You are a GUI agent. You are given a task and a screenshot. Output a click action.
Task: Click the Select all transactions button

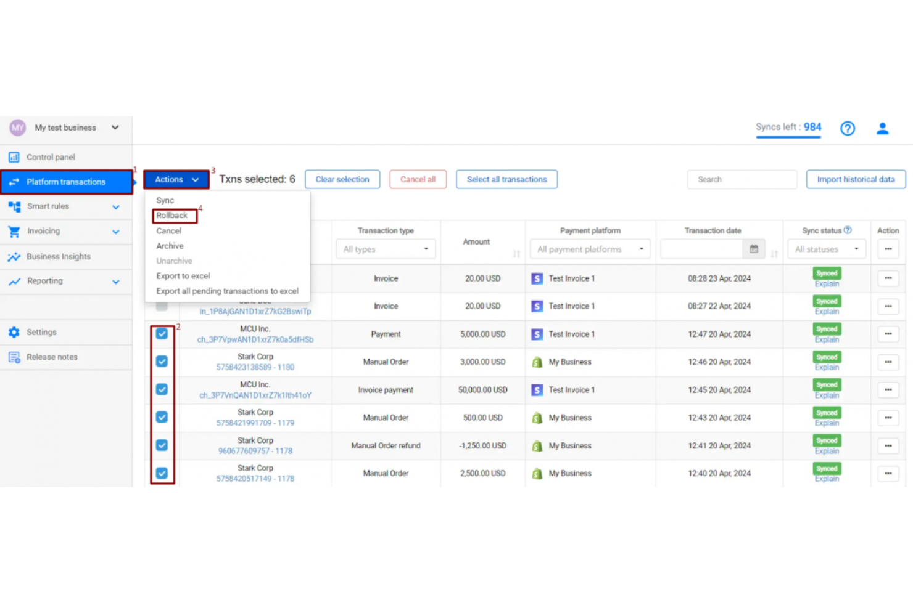(x=506, y=179)
